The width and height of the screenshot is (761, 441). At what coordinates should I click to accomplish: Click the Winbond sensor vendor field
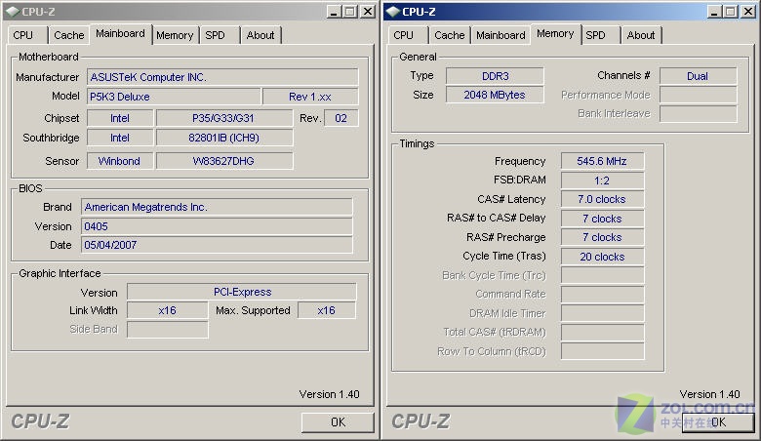click(x=120, y=161)
